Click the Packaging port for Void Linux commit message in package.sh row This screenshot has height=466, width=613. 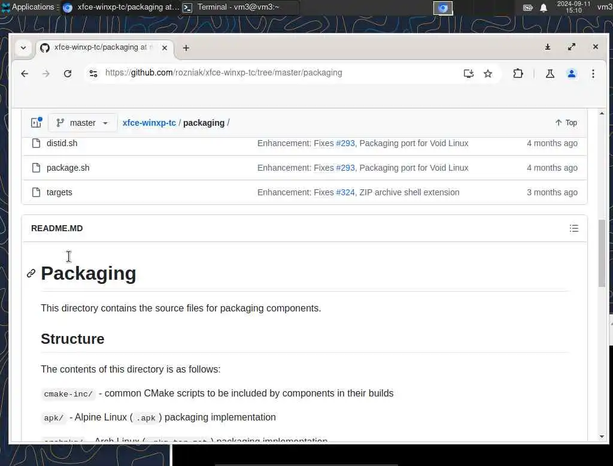point(414,168)
